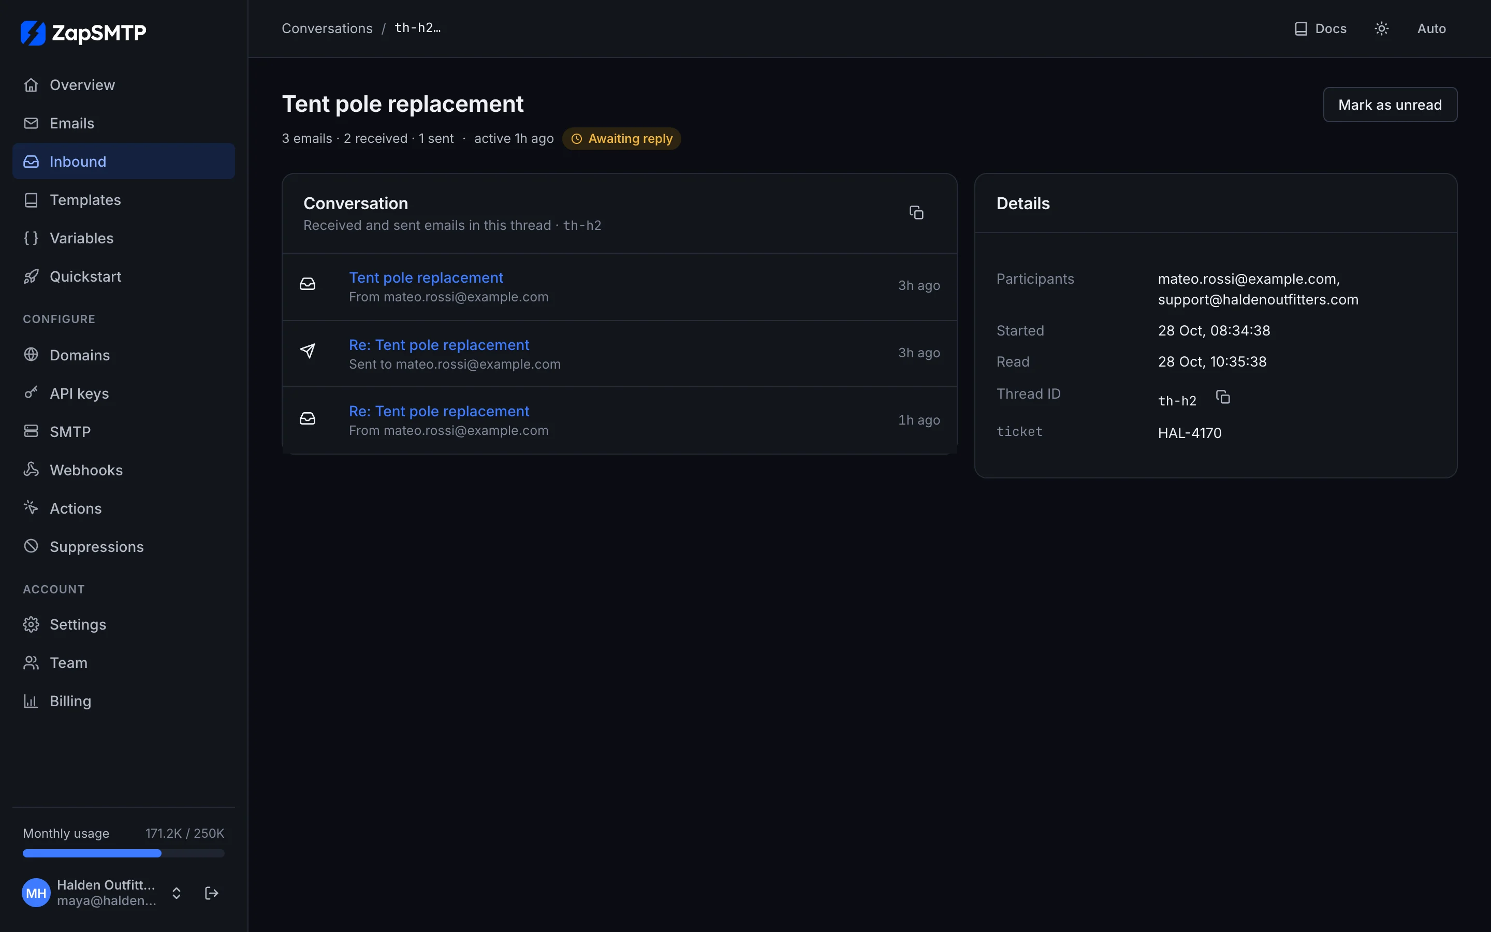Click the Awaiting reply status badge

pyautogui.click(x=621, y=139)
